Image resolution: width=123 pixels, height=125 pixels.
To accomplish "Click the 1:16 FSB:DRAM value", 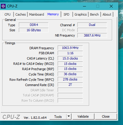I will click(70, 53).
